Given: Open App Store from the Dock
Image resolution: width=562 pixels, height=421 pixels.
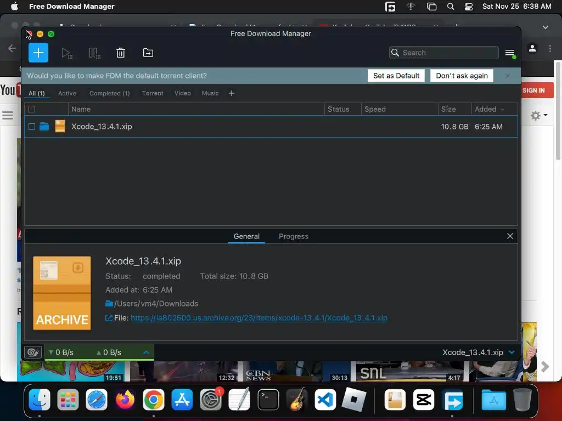Looking at the screenshot, I should pos(182,400).
